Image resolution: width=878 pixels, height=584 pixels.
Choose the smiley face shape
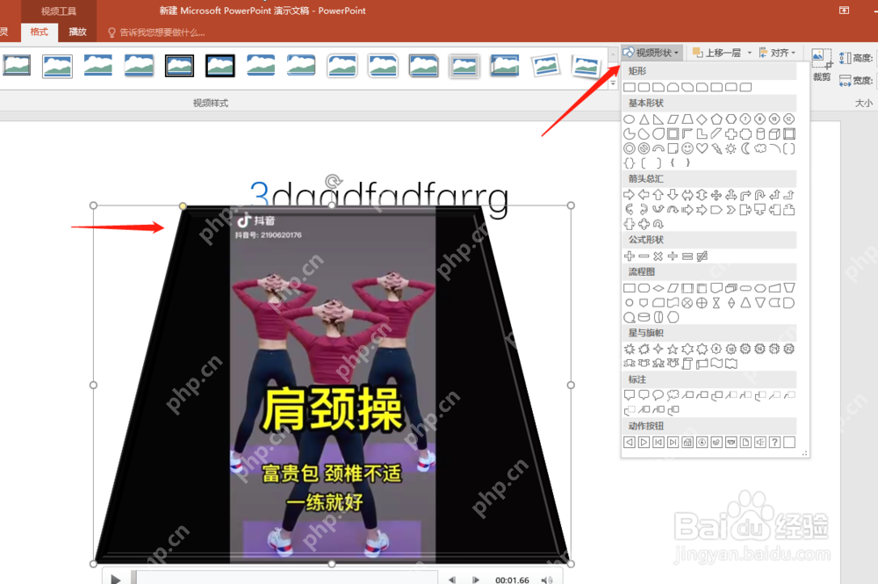click(687, 148)
